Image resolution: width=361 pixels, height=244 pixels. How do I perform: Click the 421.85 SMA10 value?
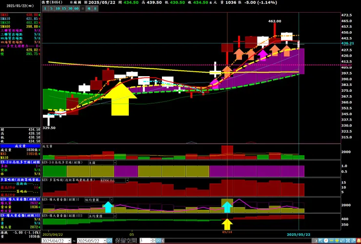(32, 19)
